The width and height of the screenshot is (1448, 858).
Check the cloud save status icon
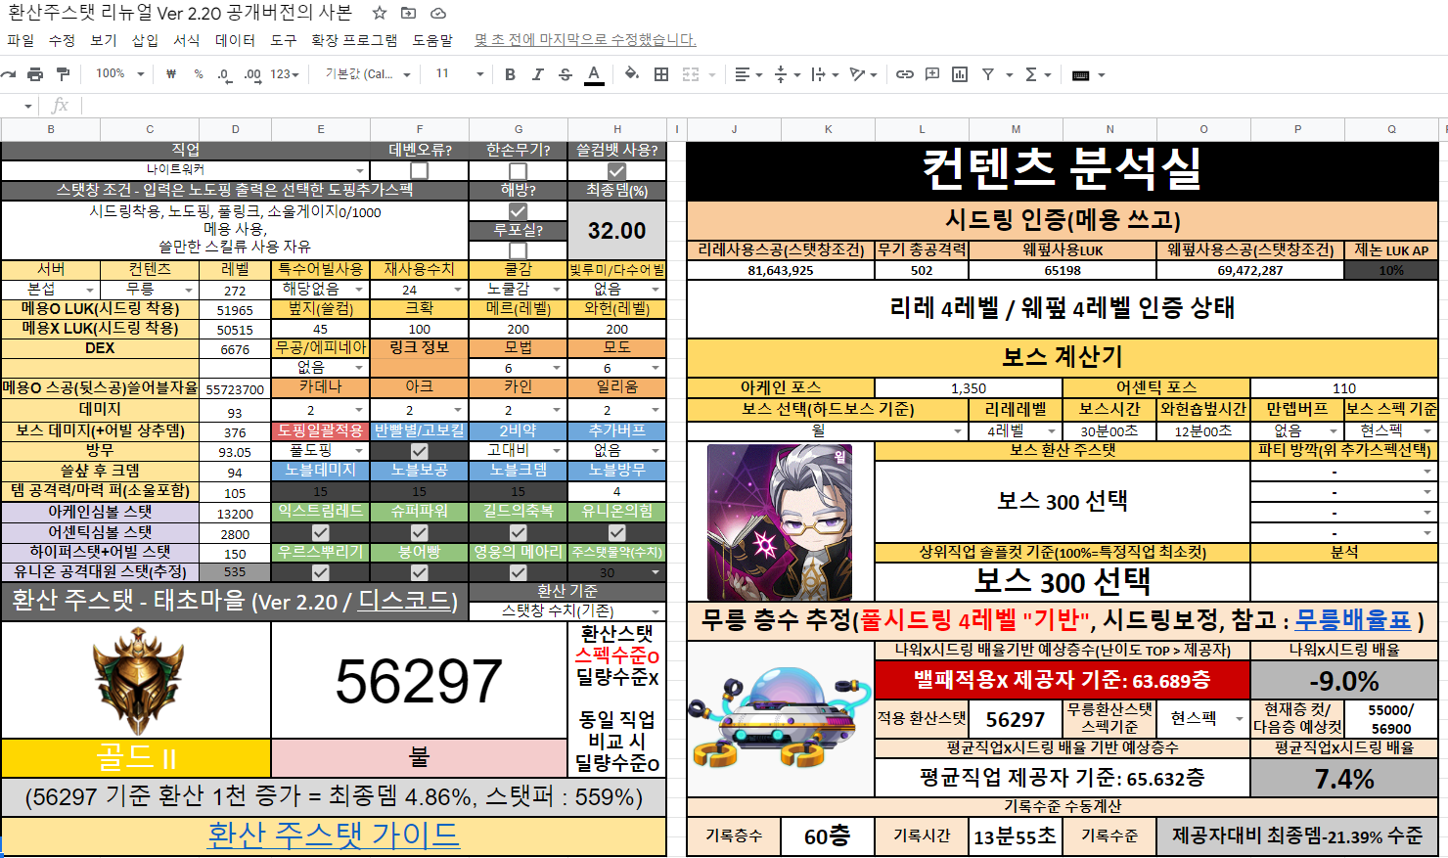[438, 13]
